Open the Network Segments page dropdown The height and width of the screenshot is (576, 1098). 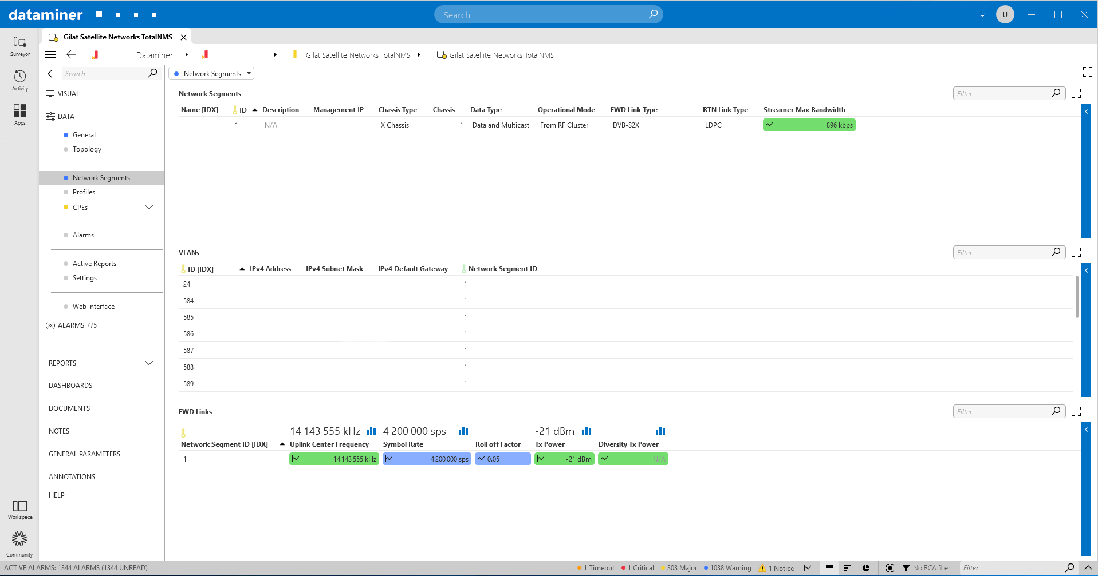pyautogui.click(x=211, y=73)
